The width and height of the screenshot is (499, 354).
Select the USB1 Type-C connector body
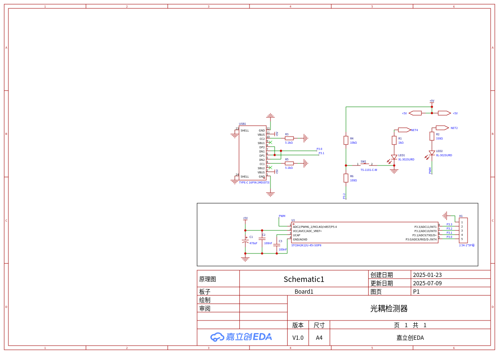[x=252, y=153]
